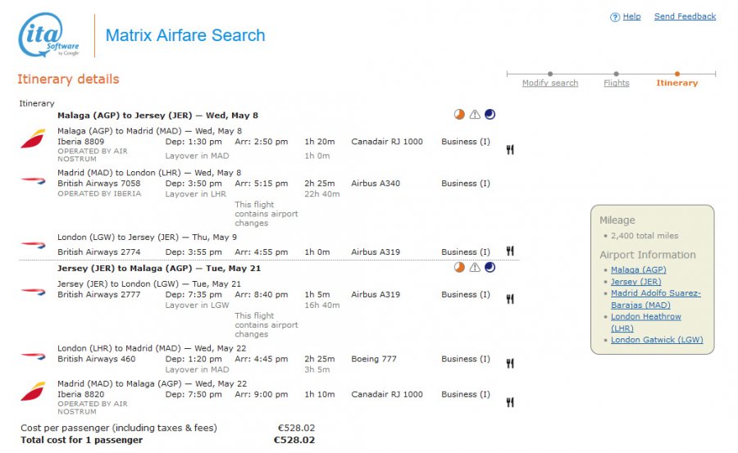Open Malaga (AGP) airport information link

(639, 270)
